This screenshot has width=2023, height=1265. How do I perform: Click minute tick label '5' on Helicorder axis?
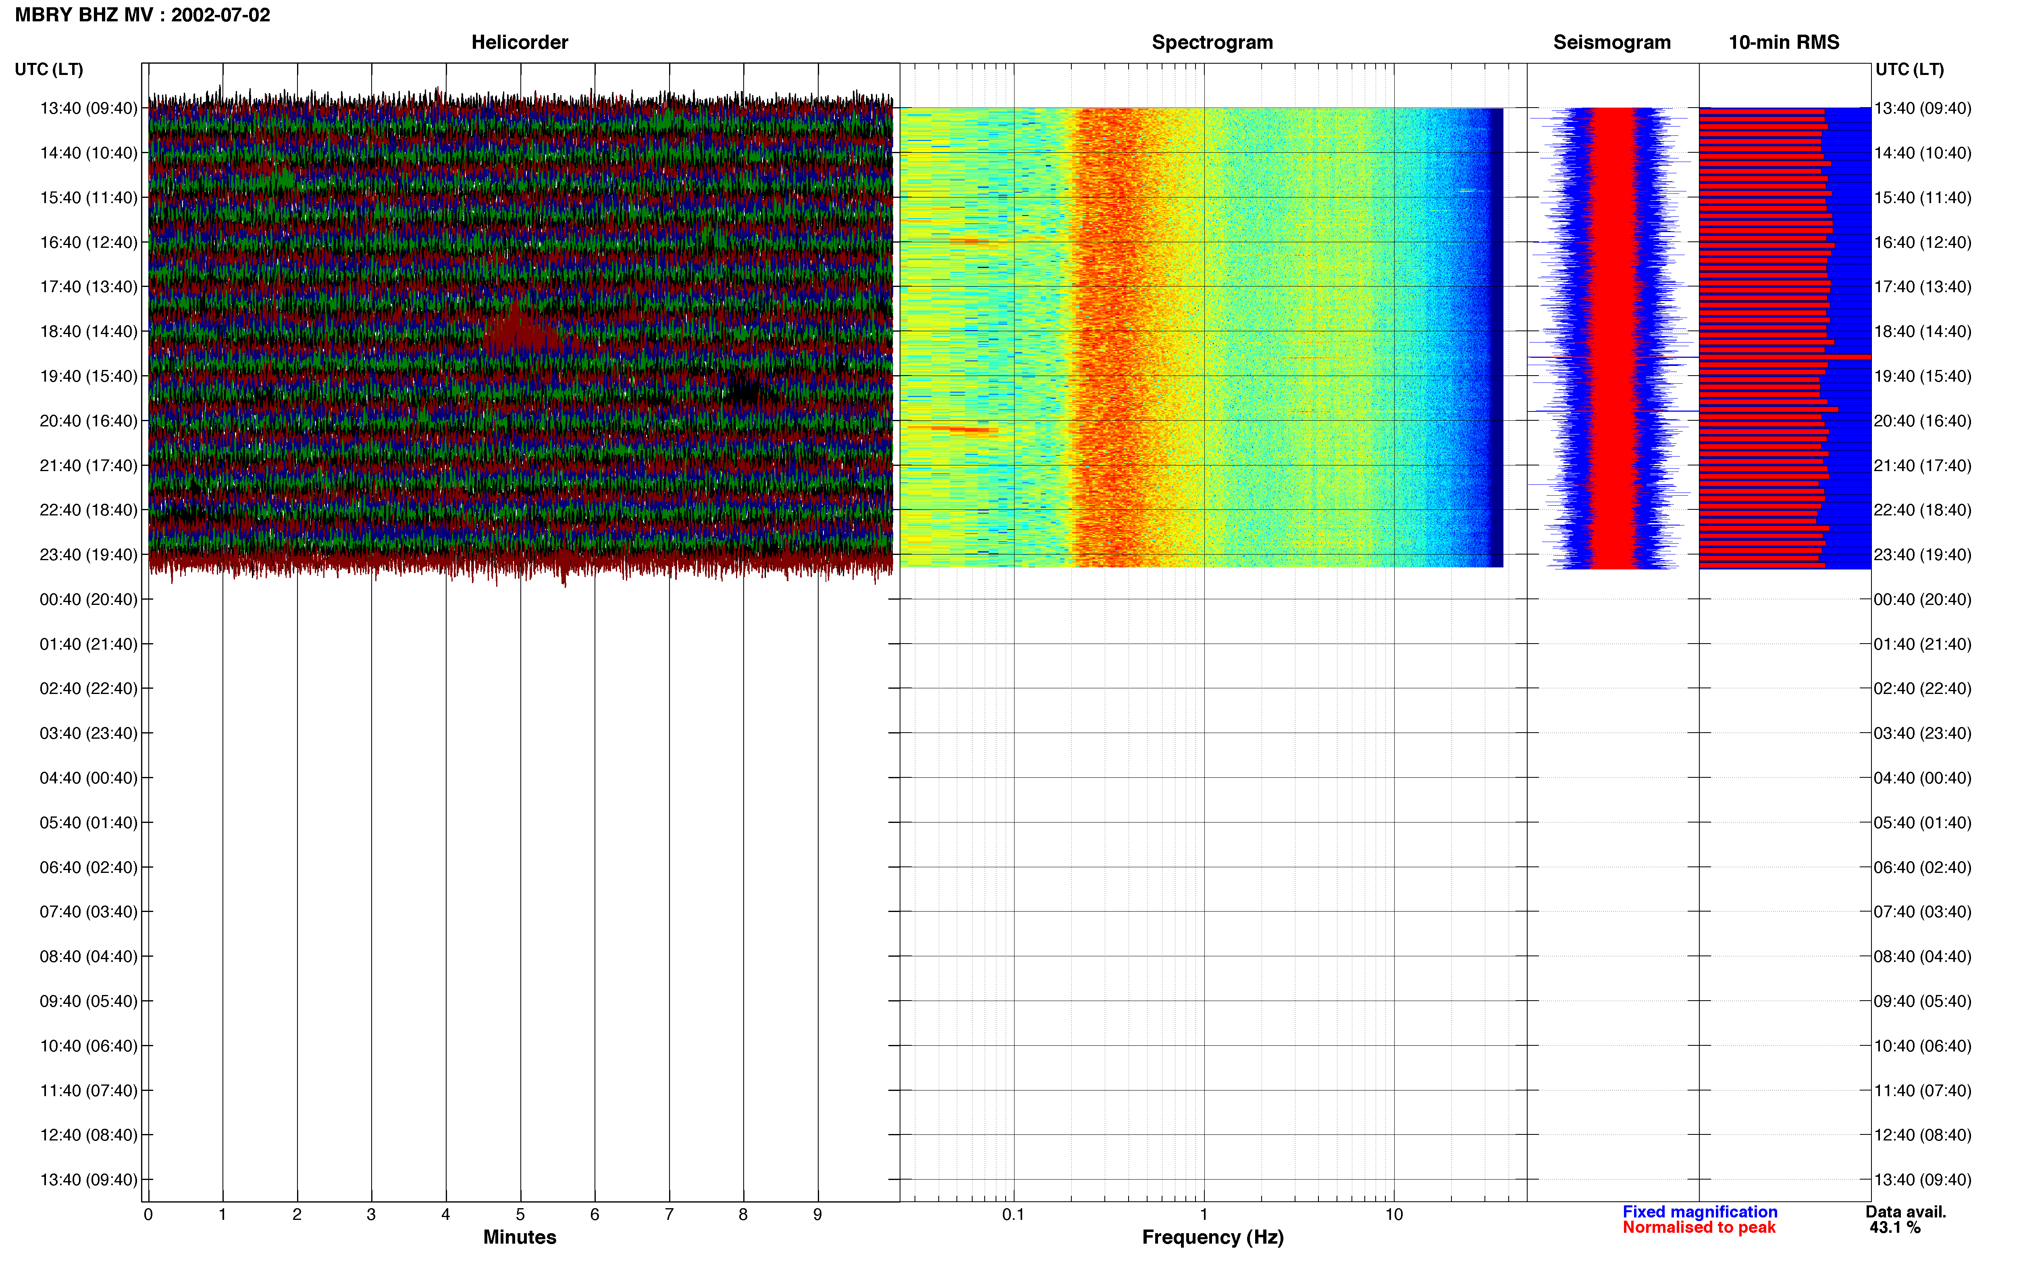point(520,1215)
